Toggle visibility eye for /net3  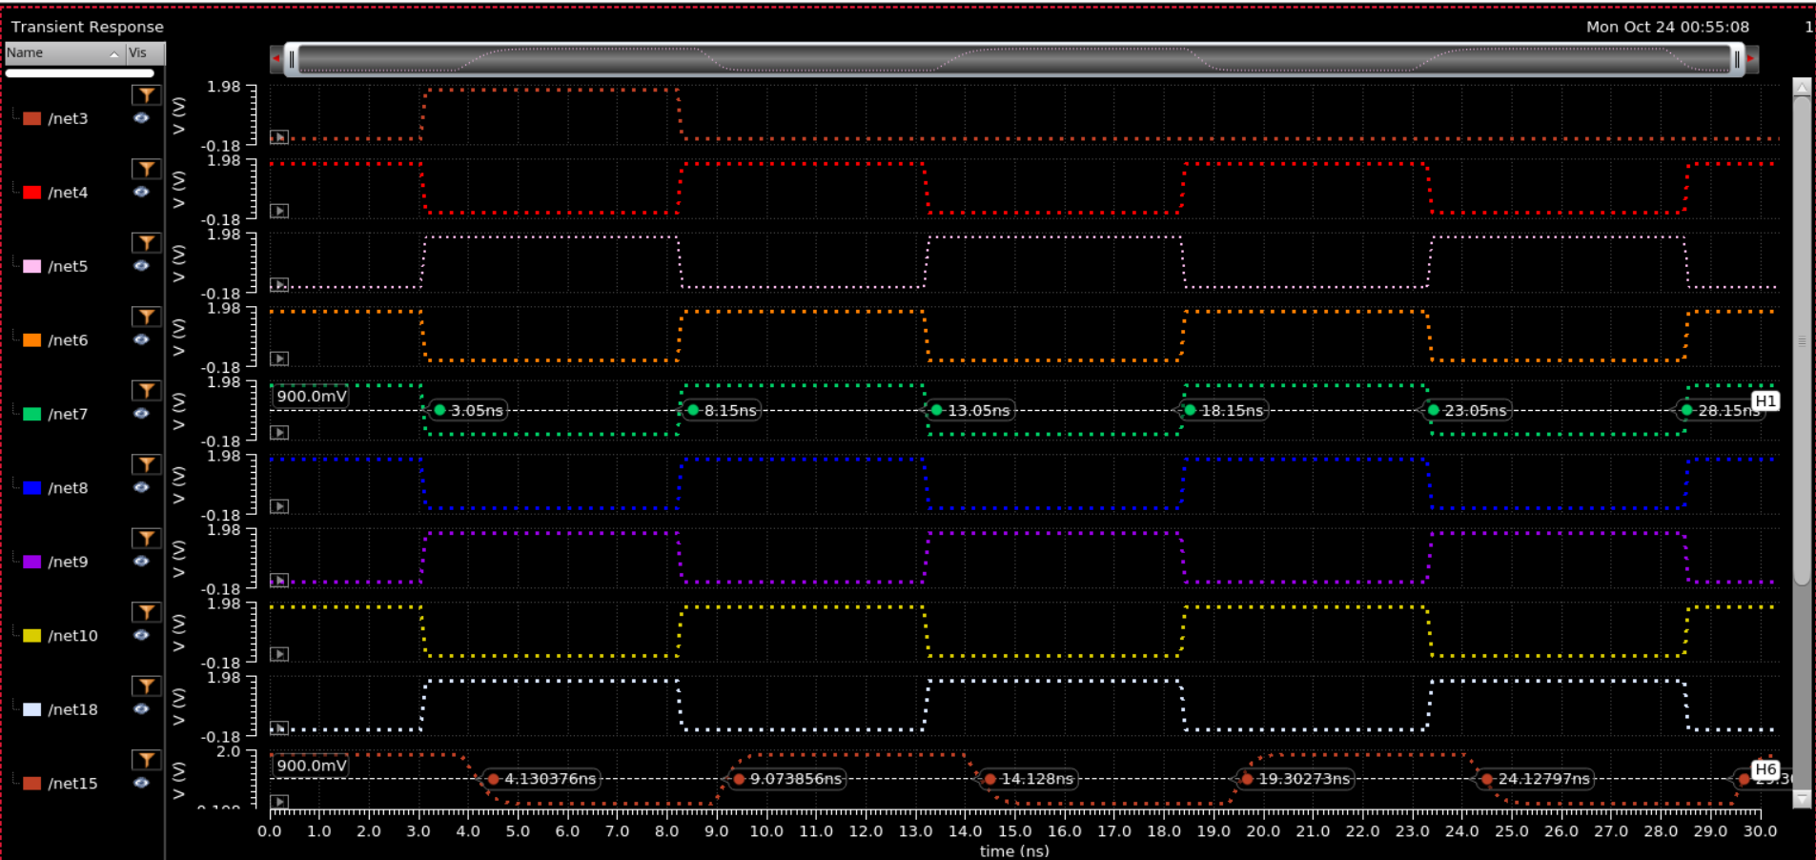point(141,118)
